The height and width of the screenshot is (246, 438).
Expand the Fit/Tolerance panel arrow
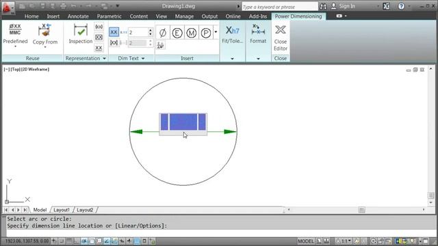coord(232,59)
